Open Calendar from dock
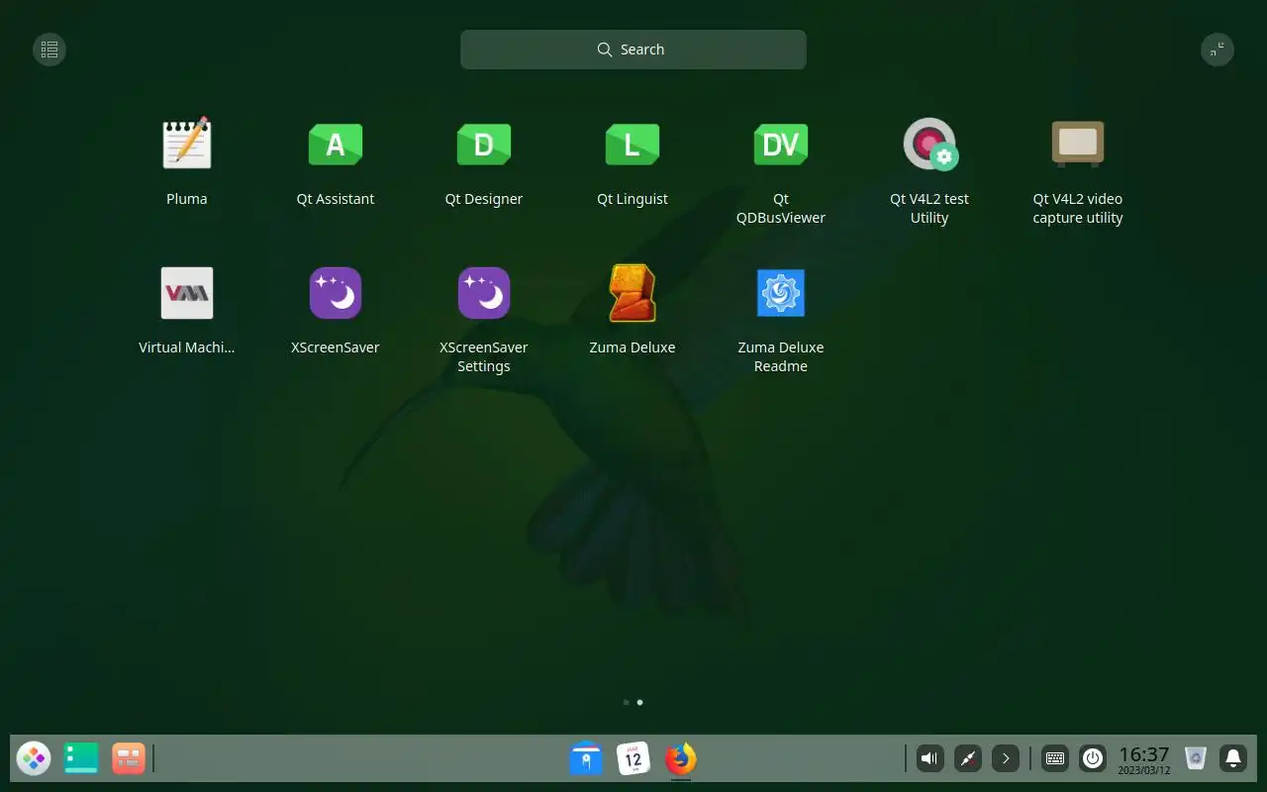The width and height of the screenshot is (1267, 792). point(633,759)
